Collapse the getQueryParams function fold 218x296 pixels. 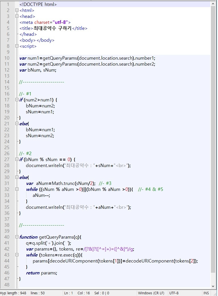tap(17, 237)
